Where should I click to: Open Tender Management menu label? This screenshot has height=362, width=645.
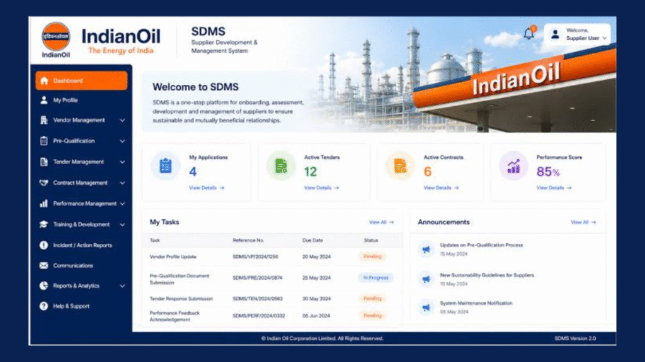79,162
